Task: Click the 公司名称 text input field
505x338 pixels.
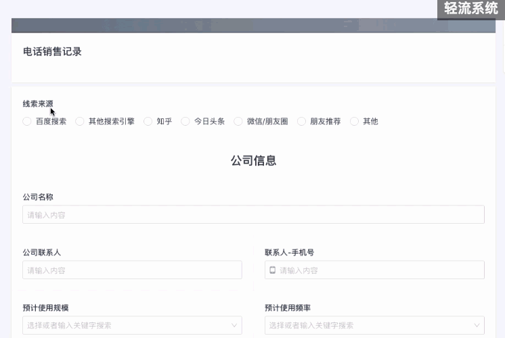Action: click(x=253, y=215)
